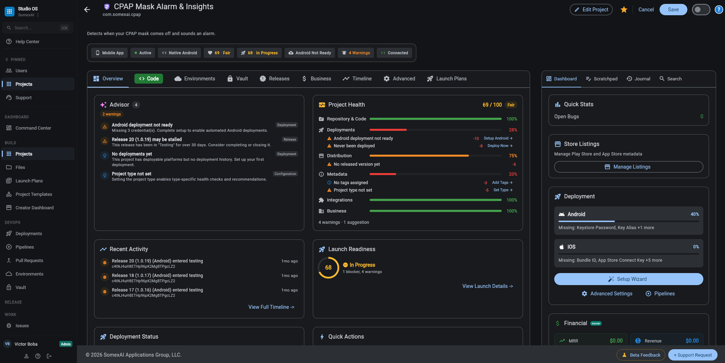Switch to the Code tab
Viewport: 725px width, 363px height.
tap(148, 79)
